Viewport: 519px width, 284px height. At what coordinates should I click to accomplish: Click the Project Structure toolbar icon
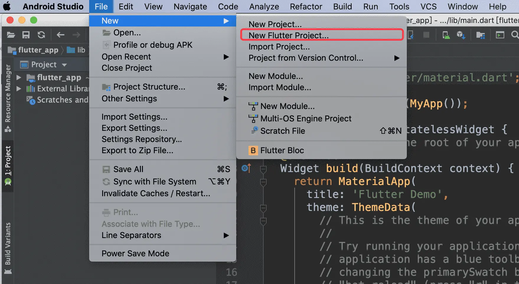click(x=481, y=35)
